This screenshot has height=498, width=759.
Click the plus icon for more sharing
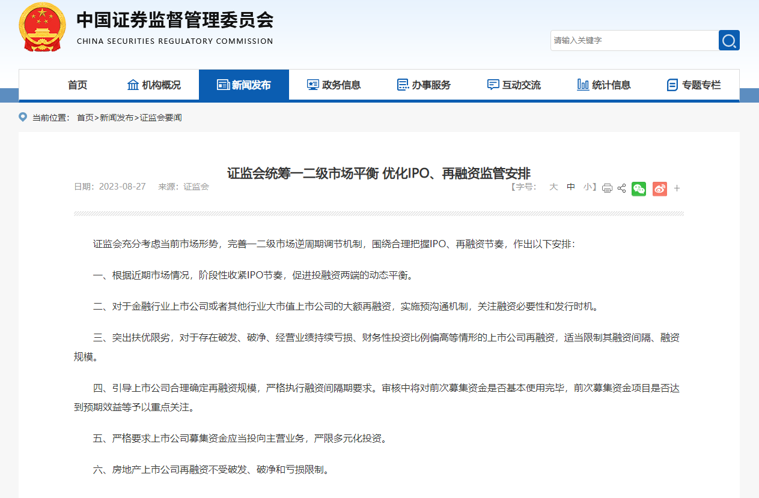pyautogui.click(x=677, y=188)
